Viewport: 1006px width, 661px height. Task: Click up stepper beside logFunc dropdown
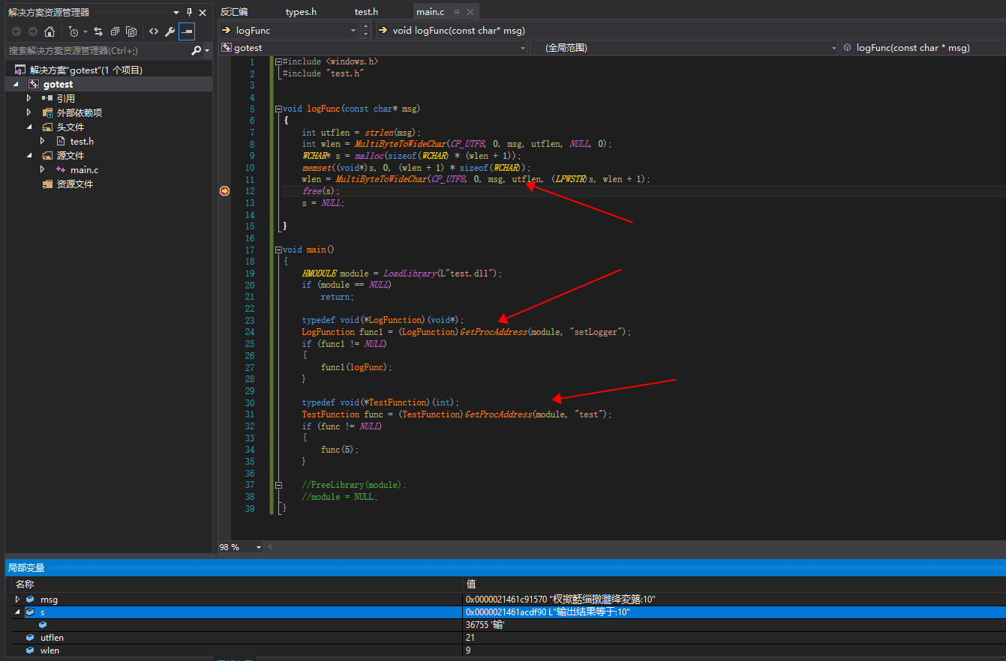(x=366, y=26)
